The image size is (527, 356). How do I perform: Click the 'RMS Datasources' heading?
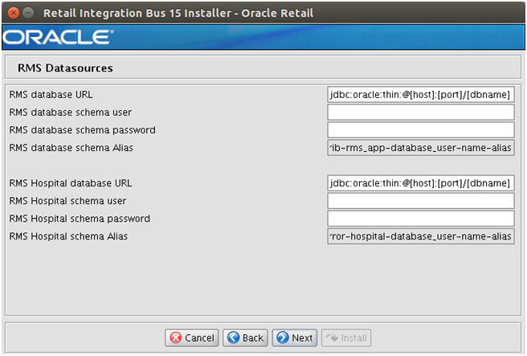click(65, 68)
